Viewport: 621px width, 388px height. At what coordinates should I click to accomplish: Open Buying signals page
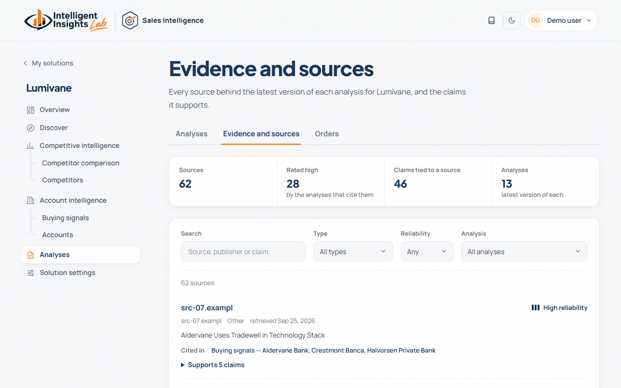coord(65,218)
